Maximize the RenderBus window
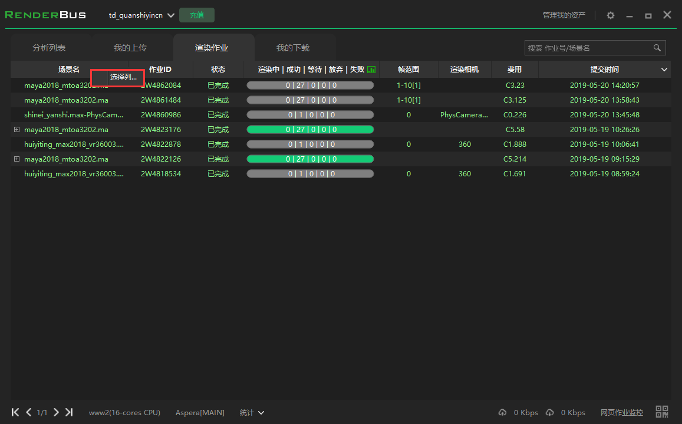Screen dimensions: 682x424 coord(648,16)
